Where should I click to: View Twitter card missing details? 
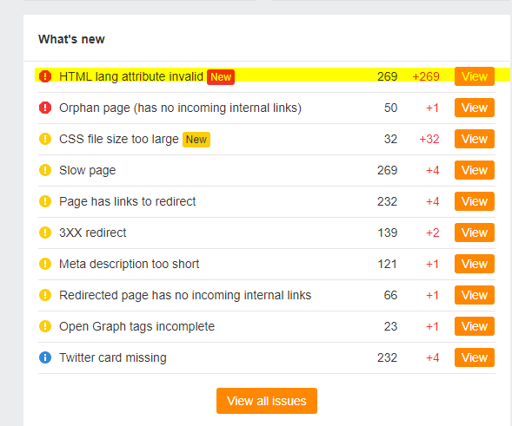[x=474, y=357]
